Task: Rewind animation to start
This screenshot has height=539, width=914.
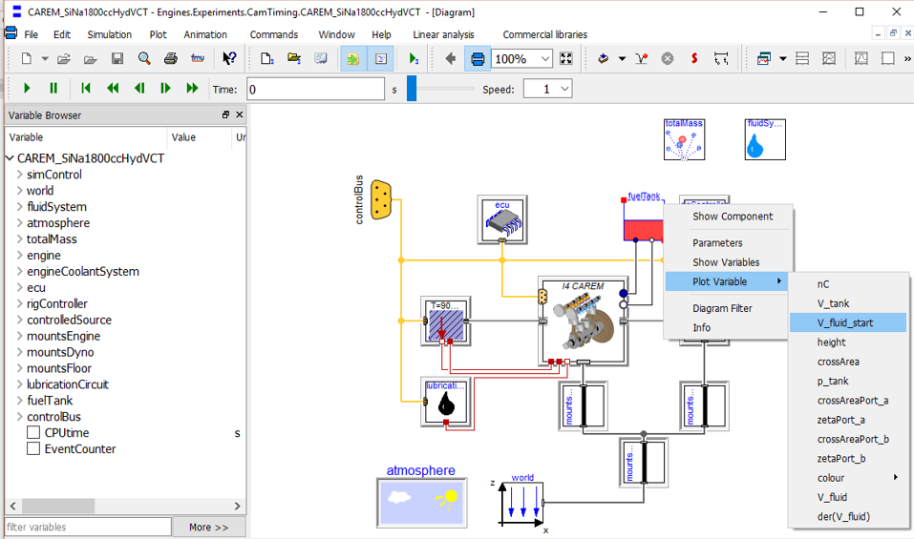Action: 86,88
